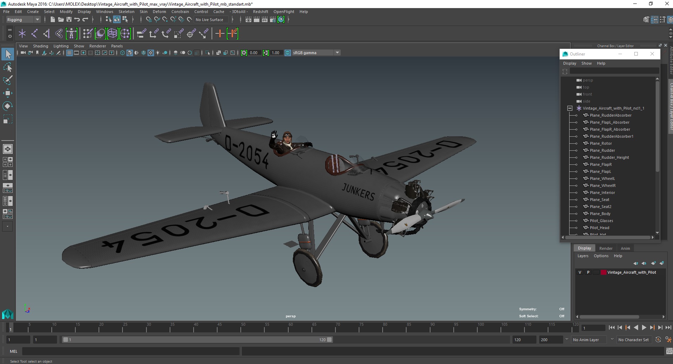Toggle smooth shade all in viewport
673x364 pixels.
[x=130, y=53]
